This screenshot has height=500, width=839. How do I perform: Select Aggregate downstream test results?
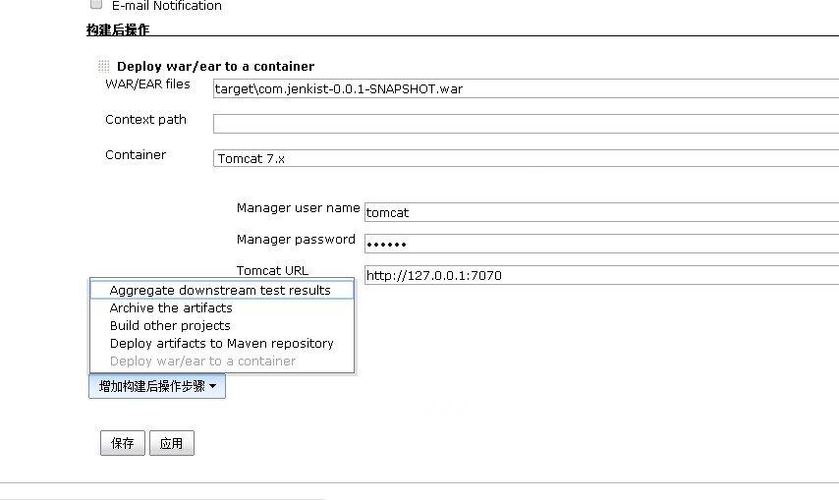[x=222, y=290]
